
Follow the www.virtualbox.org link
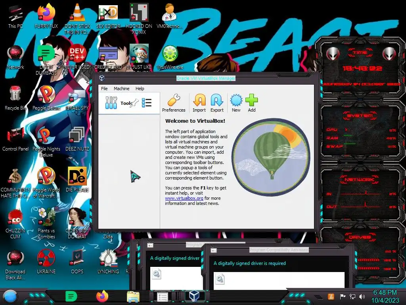pos(184,198)
